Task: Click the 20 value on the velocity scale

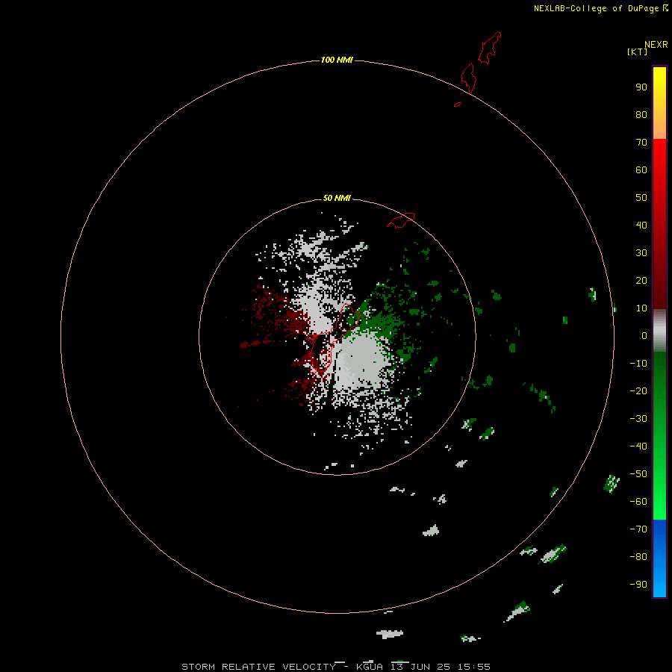Action: click(641, 280)
